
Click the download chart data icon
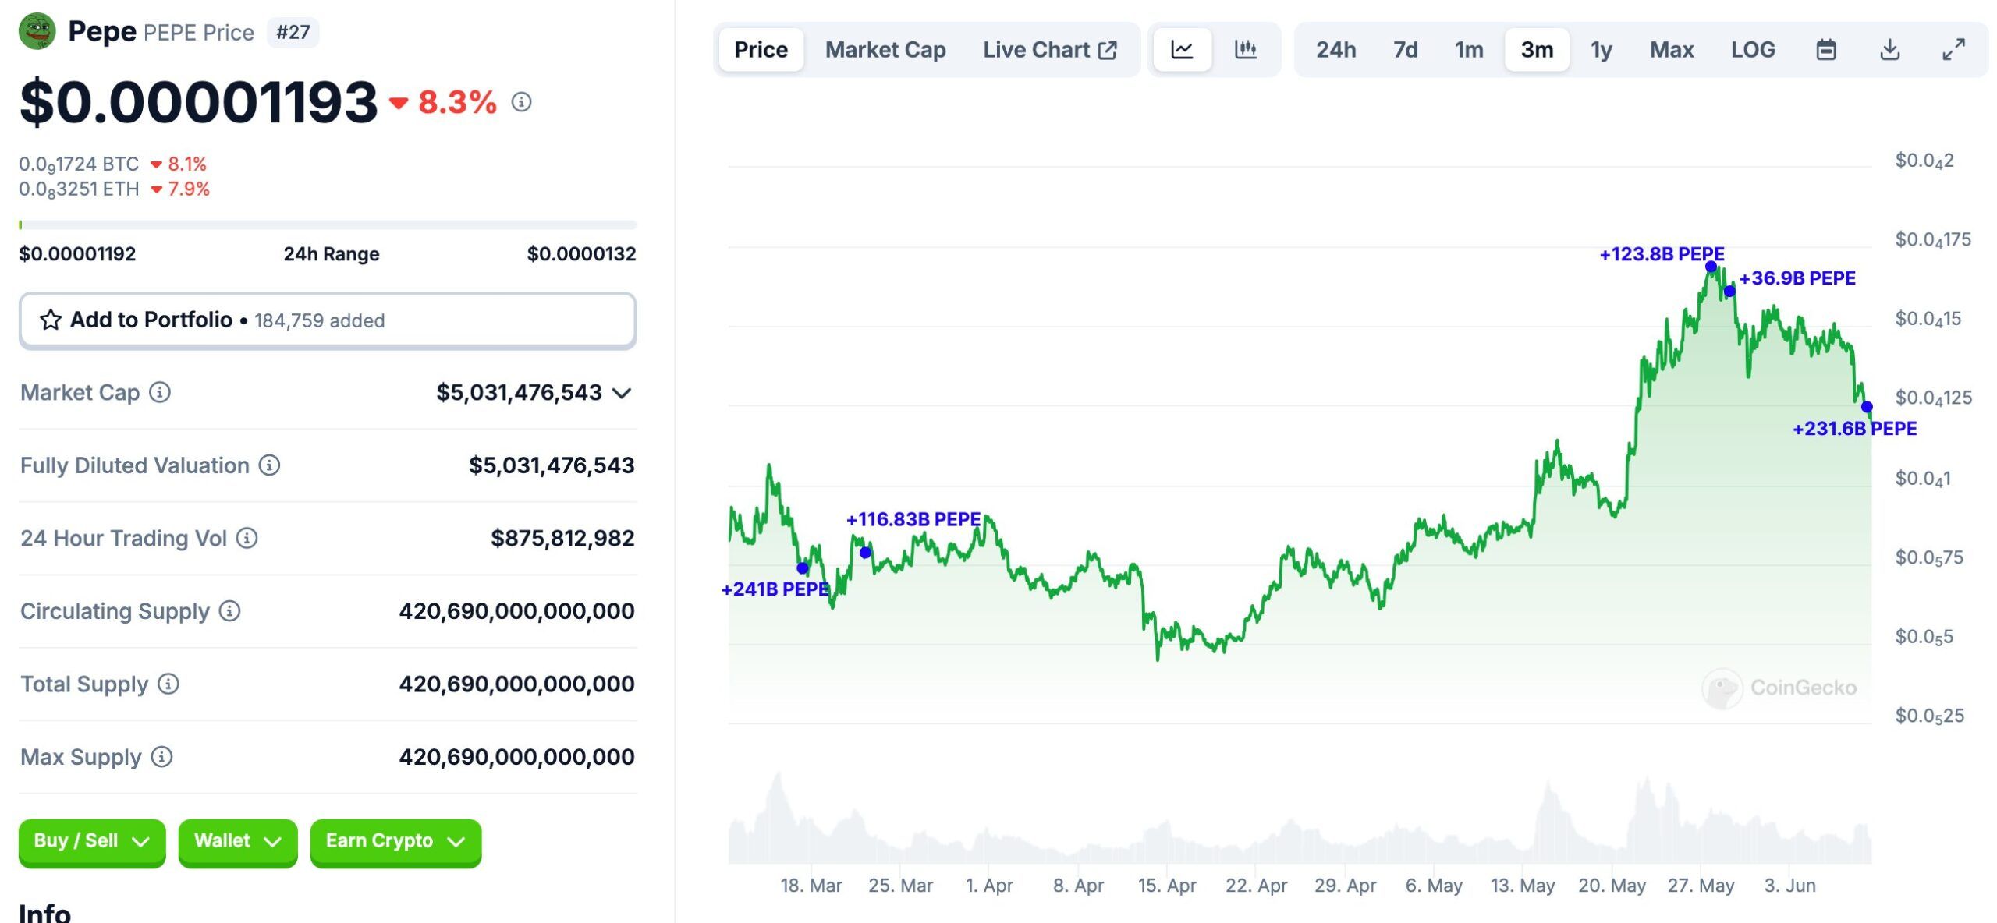(x=1889, y=50)
